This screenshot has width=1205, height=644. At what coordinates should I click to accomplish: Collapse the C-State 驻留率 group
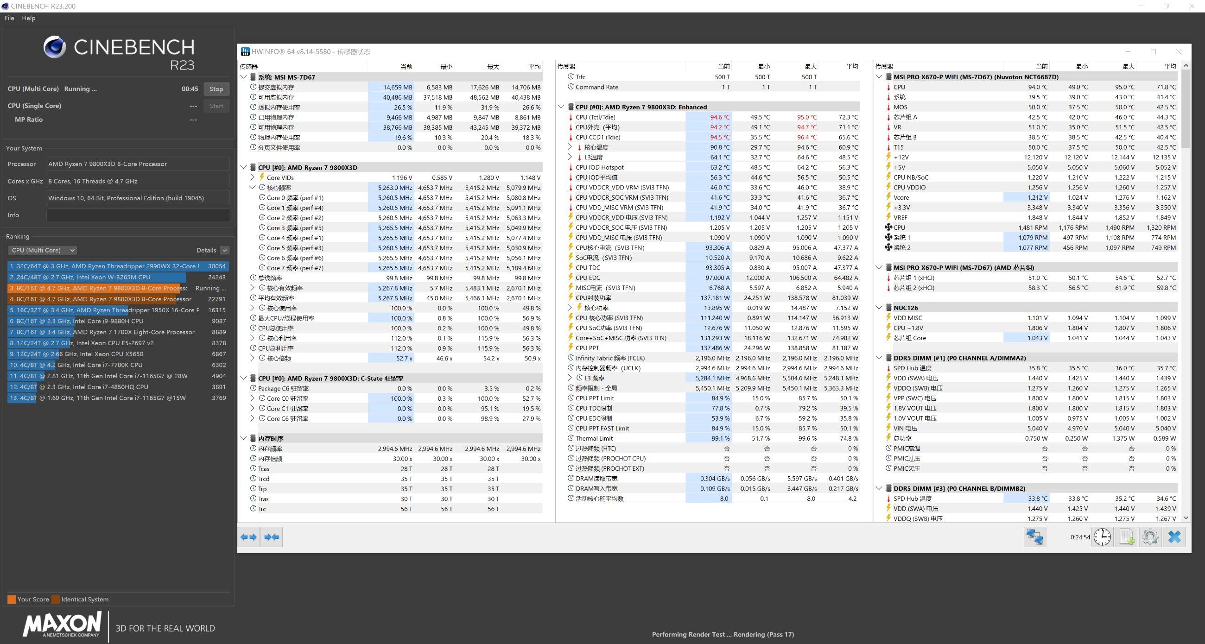click(244, 379)
